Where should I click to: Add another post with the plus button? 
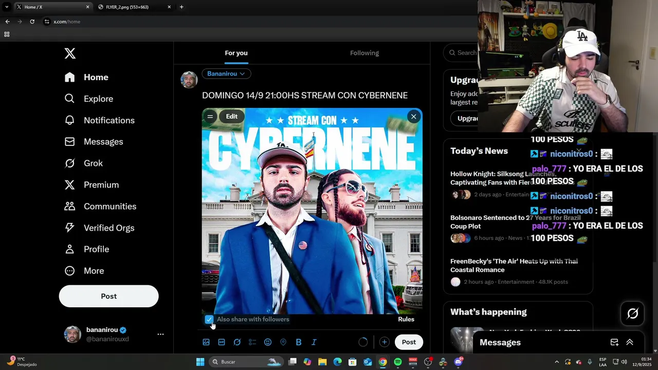click(384, 342)
